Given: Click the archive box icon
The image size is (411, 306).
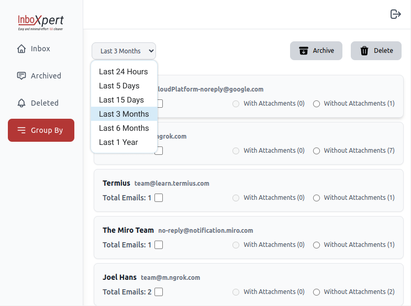Looking at the screenshot, I should (304, 51).
